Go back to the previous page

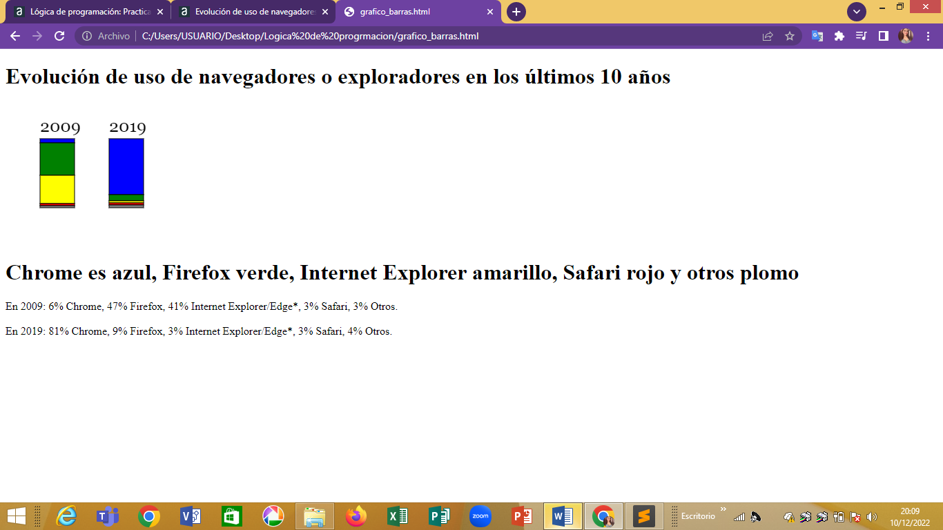15,36
